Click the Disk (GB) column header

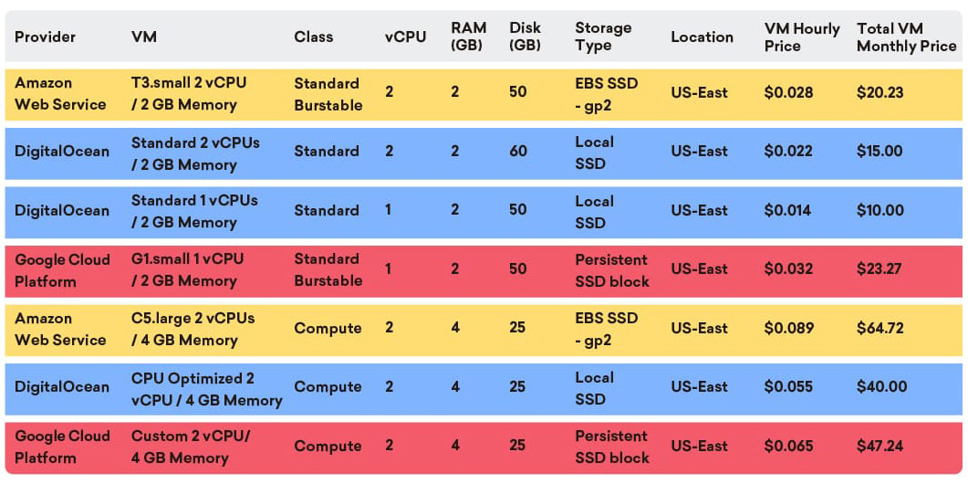tap(525, 37)
